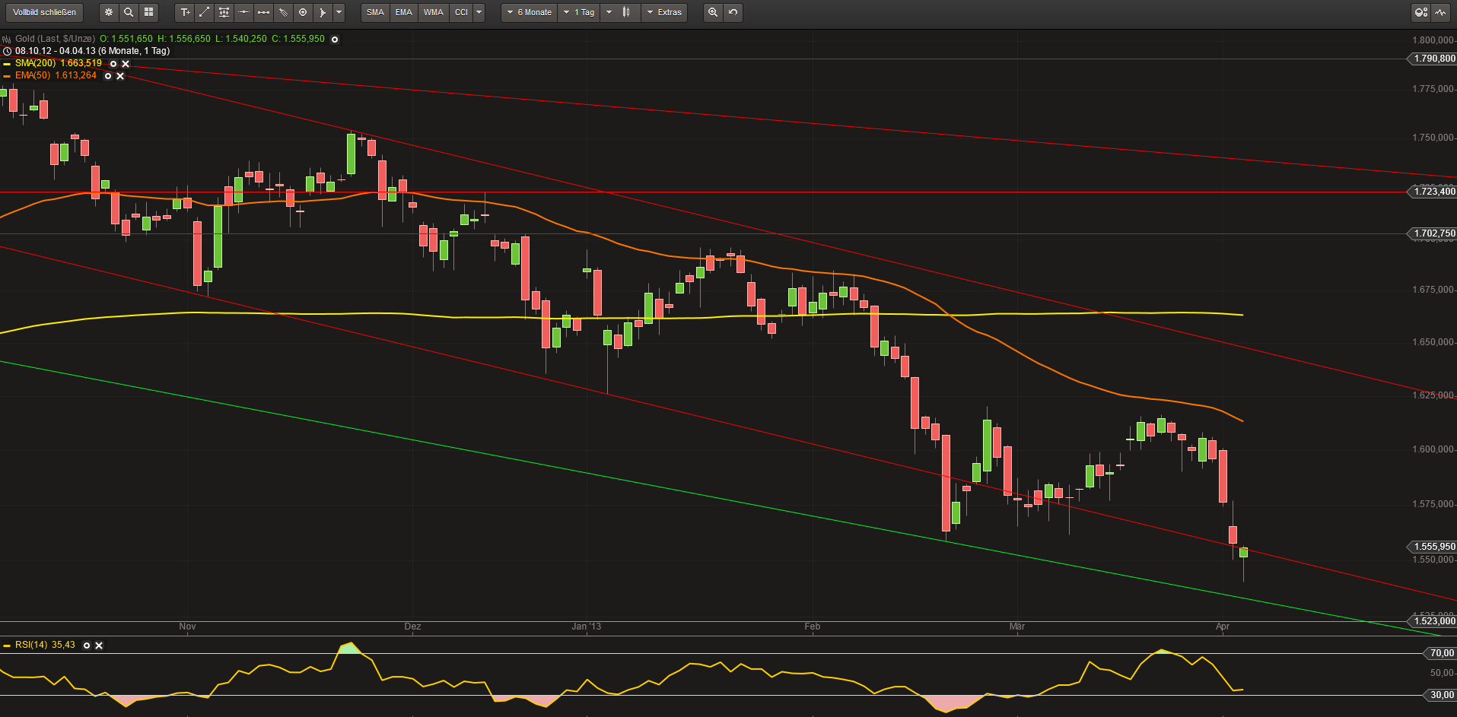This screenshot has width=1457, height=717.
Task: Open the 6 Monate timeframe dropdown
Action: click(x=528, y=12)
